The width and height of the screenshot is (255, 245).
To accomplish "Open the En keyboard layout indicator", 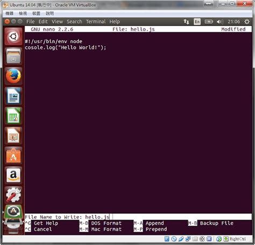I will coord(197,22).
